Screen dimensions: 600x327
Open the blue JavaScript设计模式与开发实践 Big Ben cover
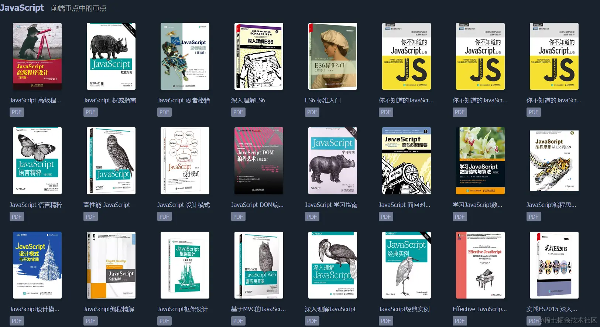(x=37, y=265)
